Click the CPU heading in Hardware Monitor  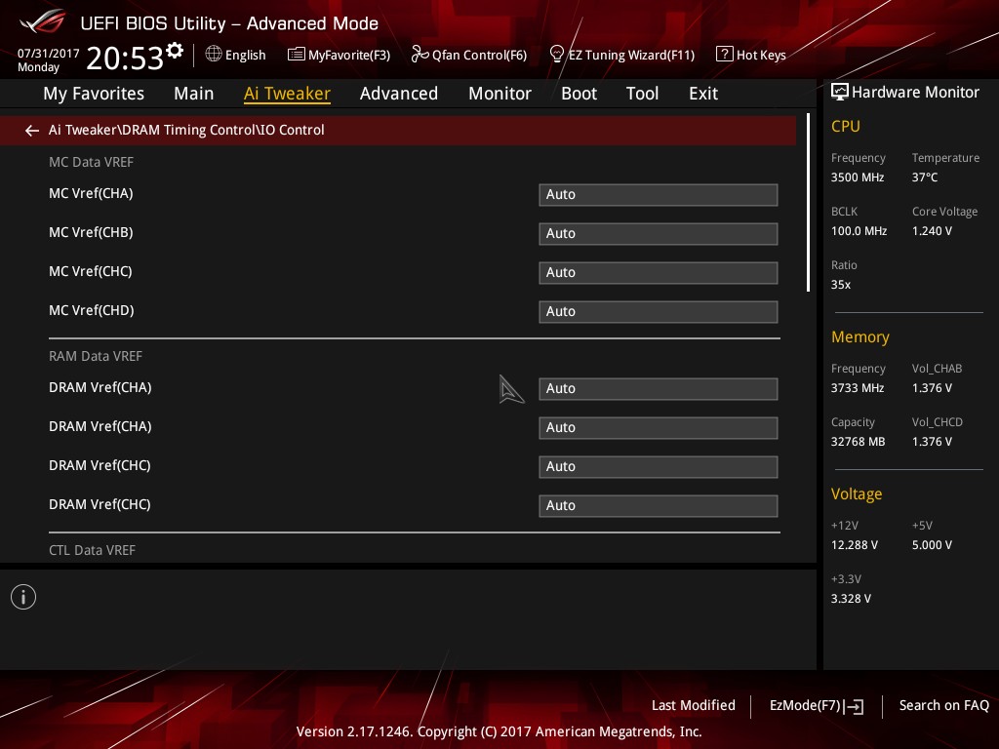pos(846,127)
